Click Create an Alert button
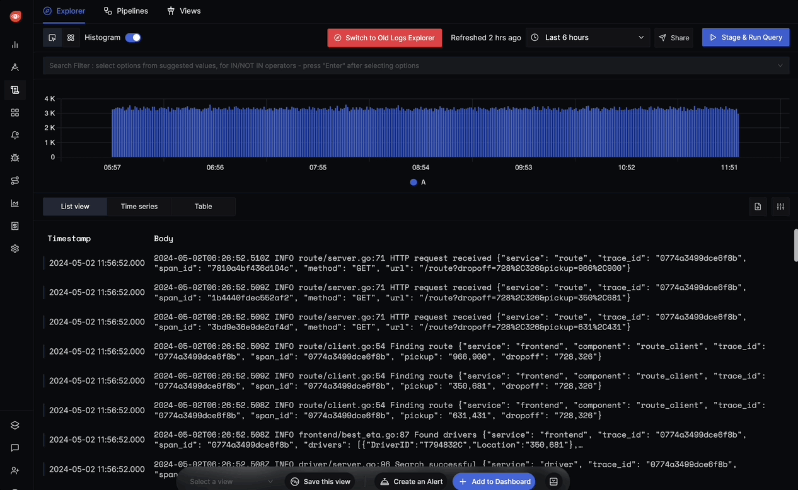The height and width of the screenshot is (490, 798). tap(412, 482)
